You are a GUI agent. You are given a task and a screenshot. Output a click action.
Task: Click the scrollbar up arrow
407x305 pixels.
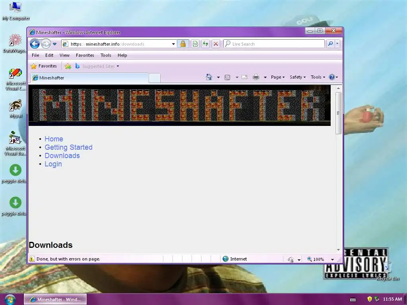[338, 89]
